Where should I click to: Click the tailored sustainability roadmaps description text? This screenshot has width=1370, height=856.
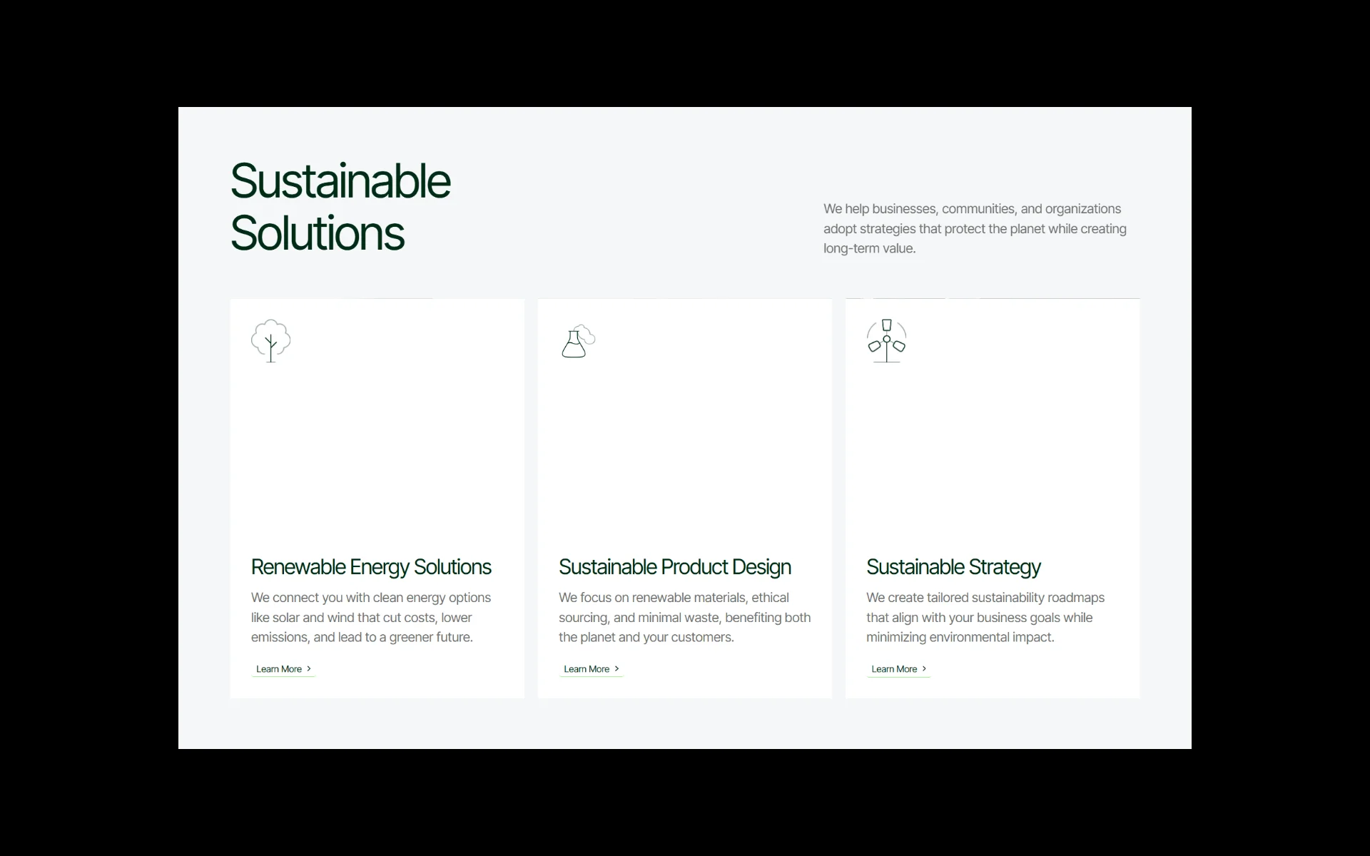(x=985, y=617)
